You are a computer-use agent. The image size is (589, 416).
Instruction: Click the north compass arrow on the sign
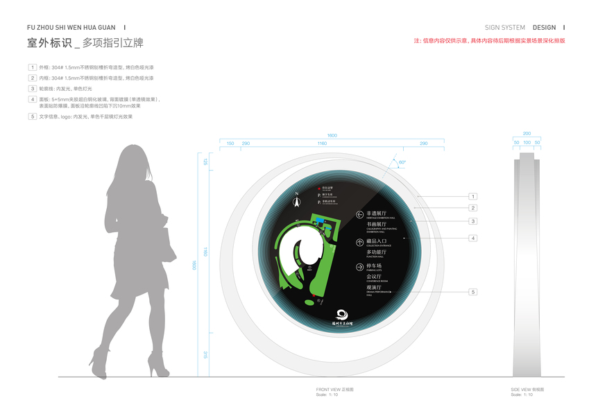tap(297, 201)
